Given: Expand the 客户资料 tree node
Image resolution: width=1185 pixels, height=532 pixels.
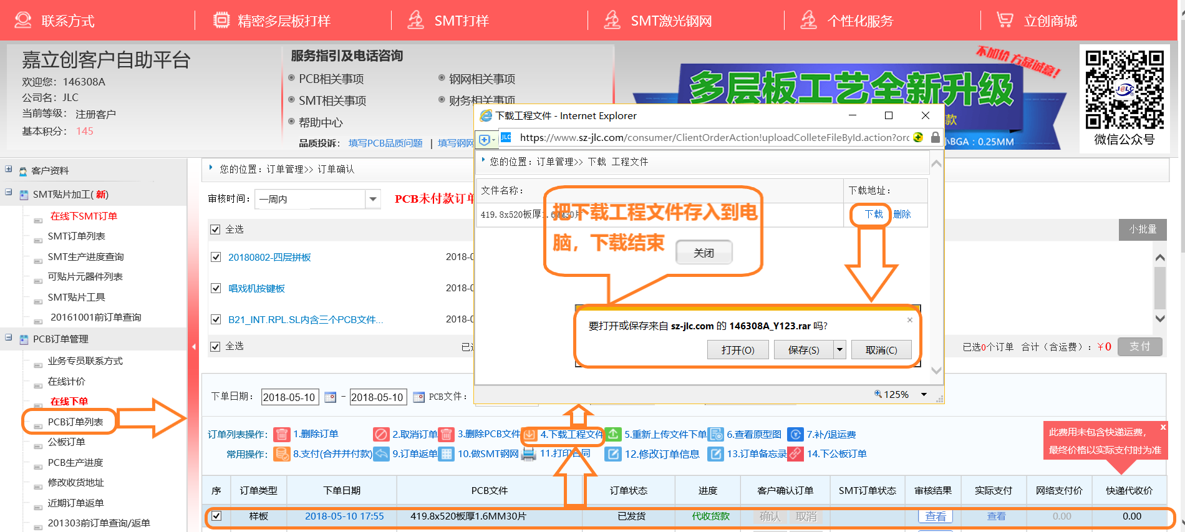Looking at the screenshot, I should tap(9, 170).
